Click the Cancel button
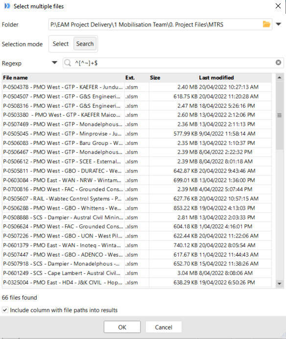Screen dimensions: 286x339 click(x=164, y=327)
